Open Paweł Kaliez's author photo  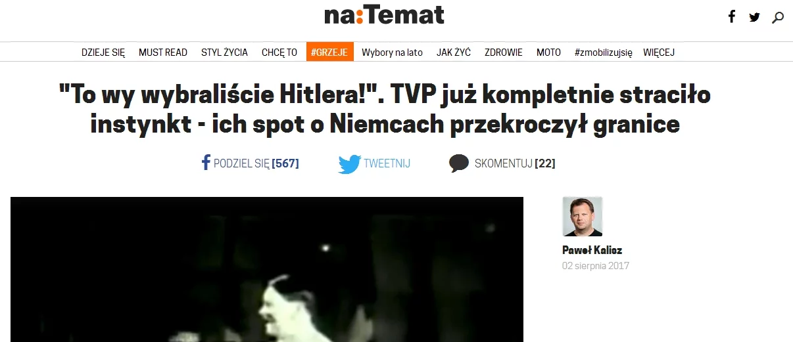pyautogui.click(x=583, y=217)
